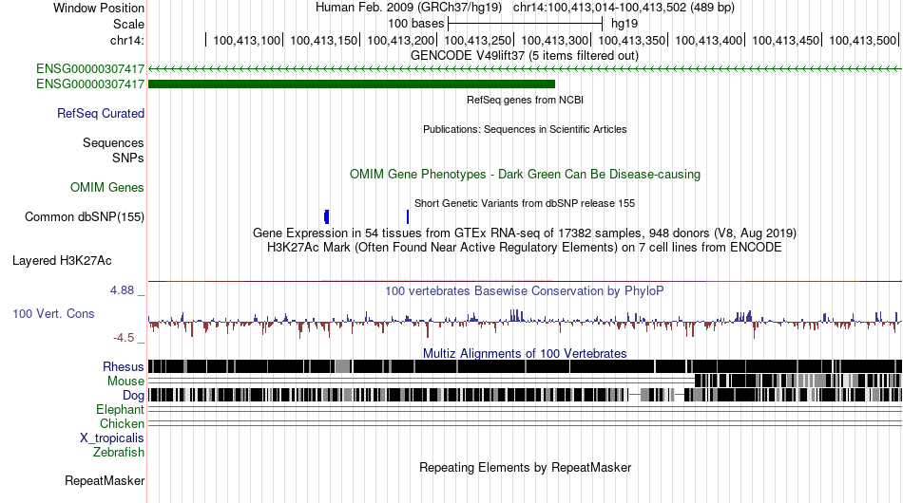Image resolution: width=903 pixels, height=503 pixels.
Task: Click the Sequences track label
Action: click(x=113, y=142)
